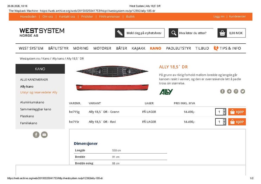The width and height of the screenshot is (261, 184).
Task: Open Familiekano category
Action: coord(29,123)
